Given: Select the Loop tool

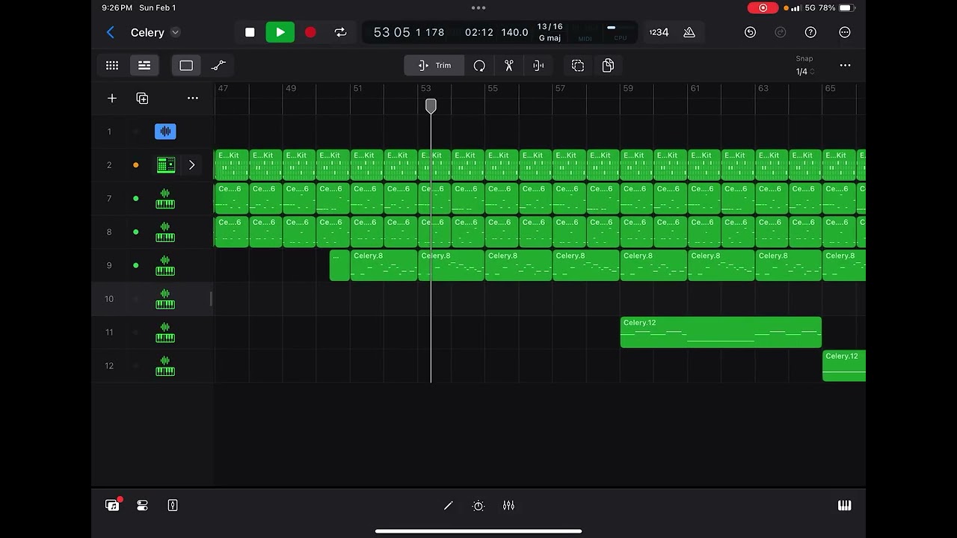Looking at the screenshot, I should coord(479,66).
